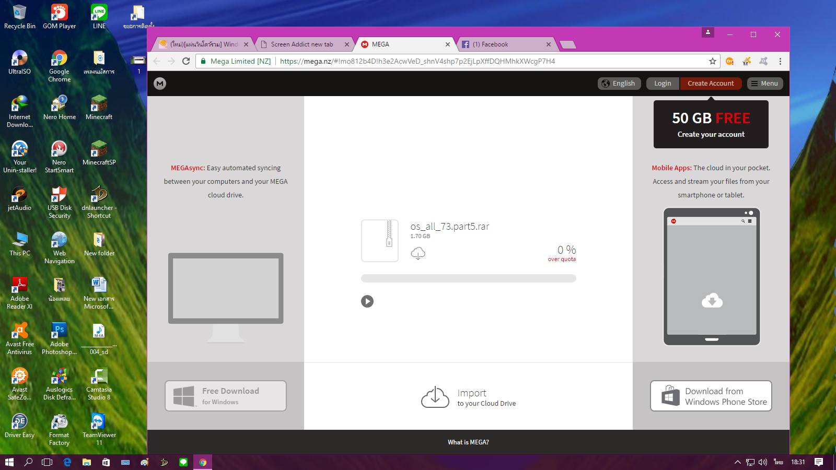This screenshot has width=836, height=470.
Task: Import the file to your Cloud Drive
Action: 469,397
